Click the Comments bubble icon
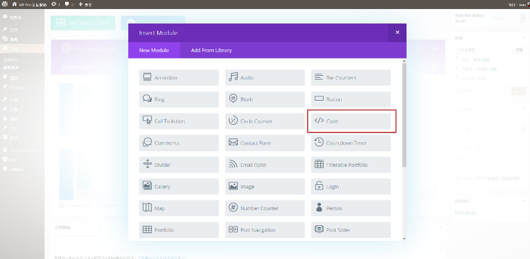 [148, 142]
